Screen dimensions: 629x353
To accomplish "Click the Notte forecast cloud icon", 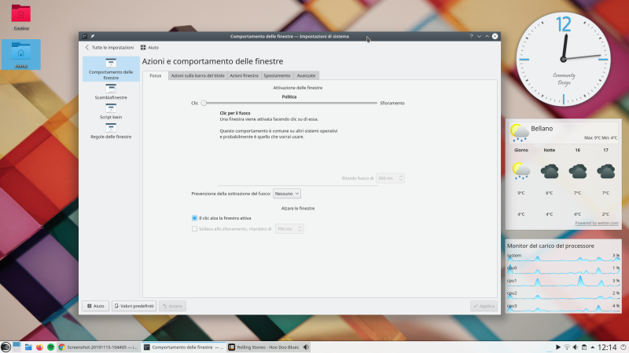I will point(549,171).
